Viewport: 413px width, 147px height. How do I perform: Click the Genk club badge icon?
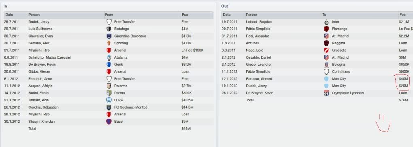coord(109,65)
